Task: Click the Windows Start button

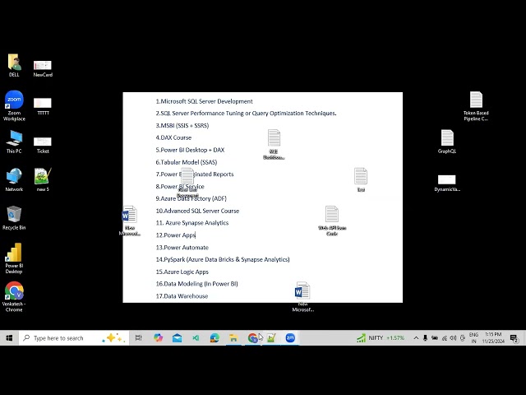Action: [9, 338]
